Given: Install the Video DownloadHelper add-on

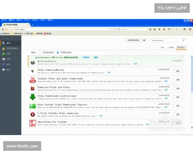Looking at the screenshot, I should (x=178, y=71).
